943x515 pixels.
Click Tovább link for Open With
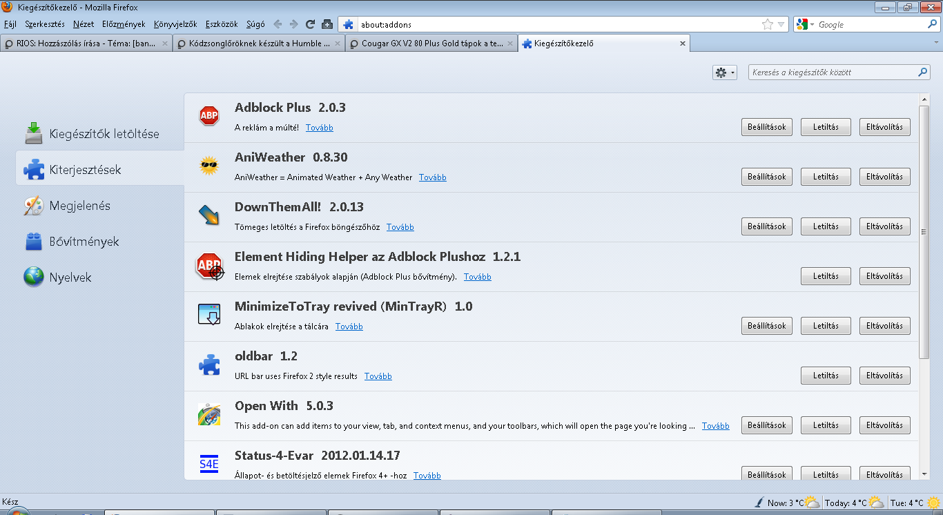[716, 426]
